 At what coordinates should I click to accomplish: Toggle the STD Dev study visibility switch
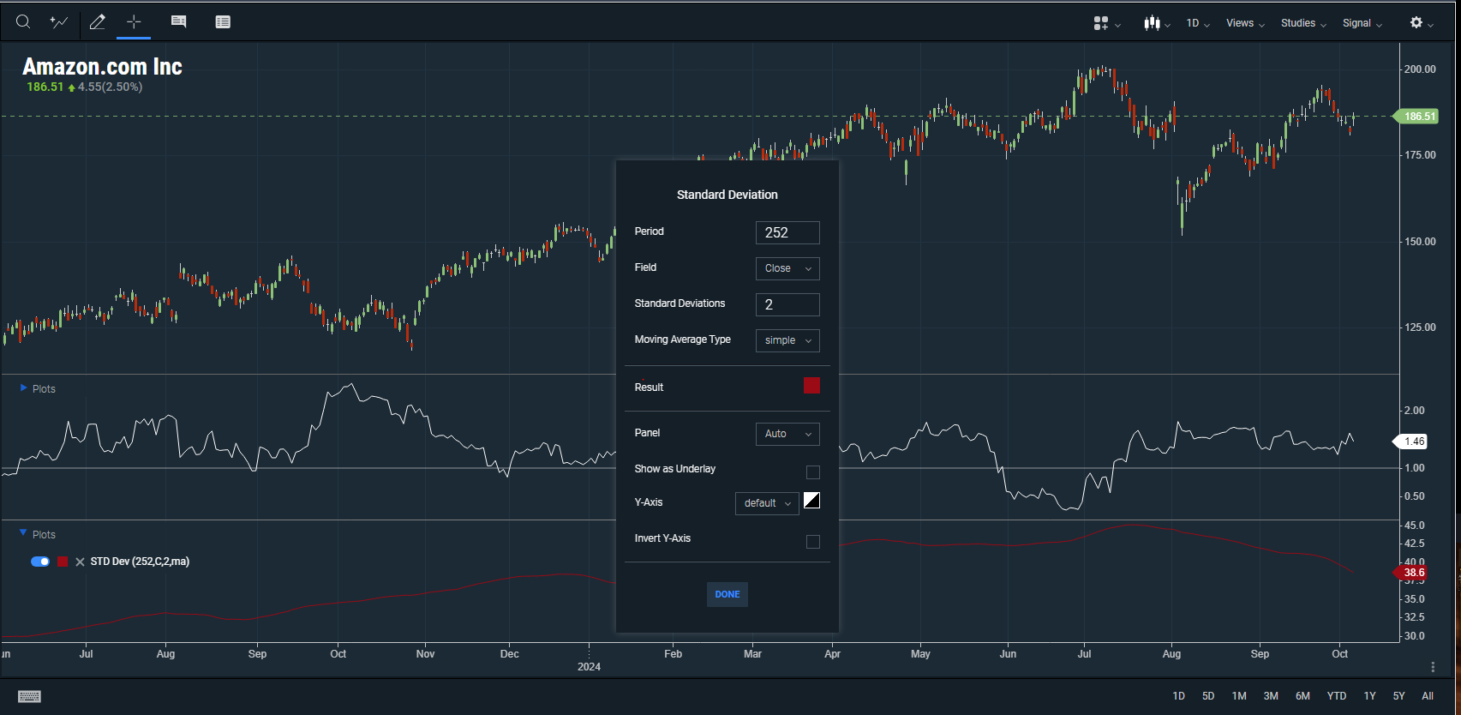(x=40, y=562)
